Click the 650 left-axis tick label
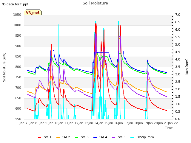 (18, 98)
